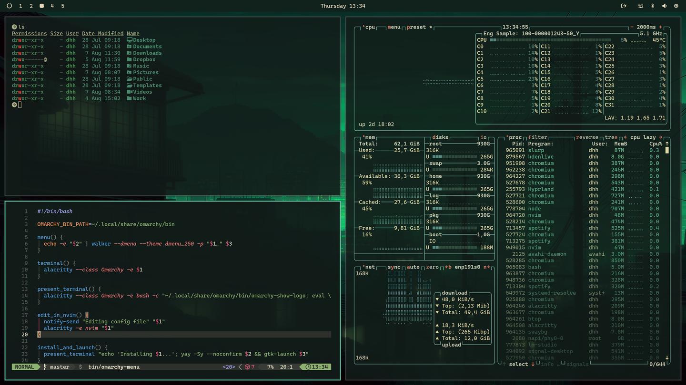Image resolution: width=686 pixels, height=385 pixels.
Task: Click the speaker volume icon in the top bar
Action: (664, 6)
